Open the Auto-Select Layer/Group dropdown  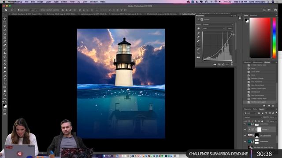(33, 10)
